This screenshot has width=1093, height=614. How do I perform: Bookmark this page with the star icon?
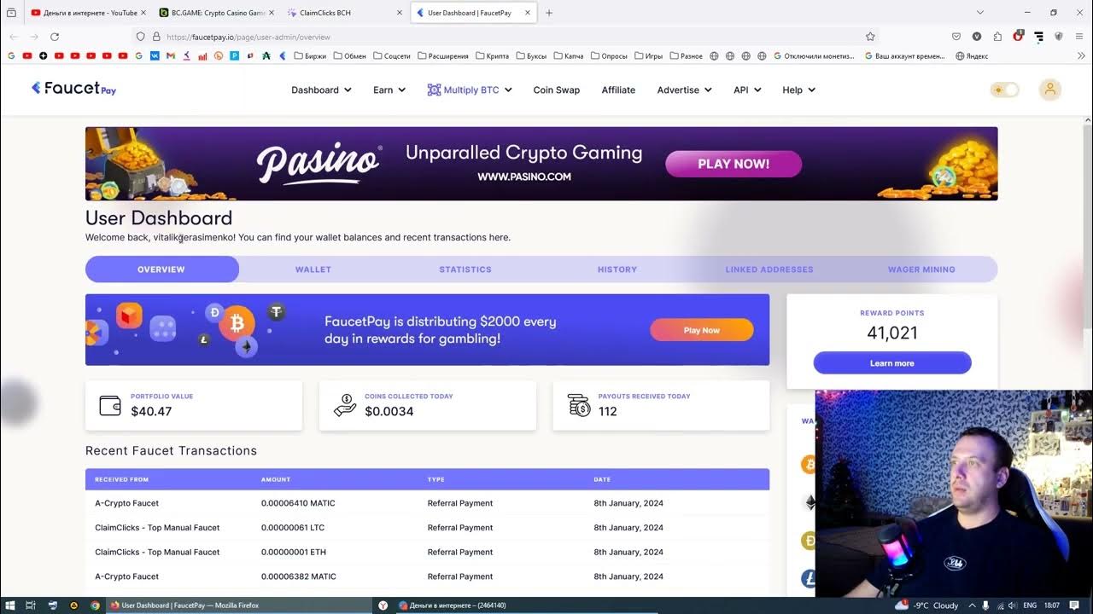click(x=870, y=37)
